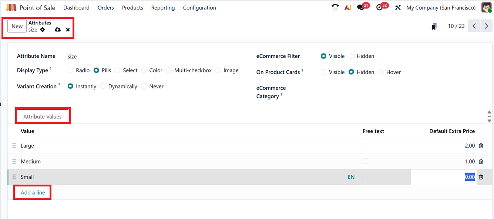Viewport: 494px width, 219px height.
Task: Discard changes with the X icon
Action: [68, 30]
